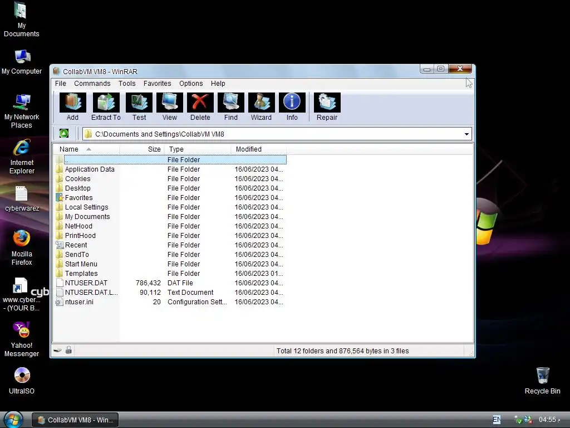Click the security shield tray icon
Screen dimensions: 570x428
(518, 420)
